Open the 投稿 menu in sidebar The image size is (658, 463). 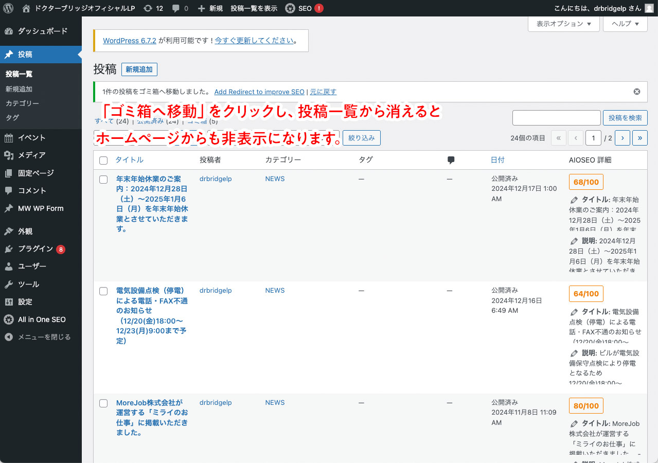pyautogui.click(x=41, y=55)
